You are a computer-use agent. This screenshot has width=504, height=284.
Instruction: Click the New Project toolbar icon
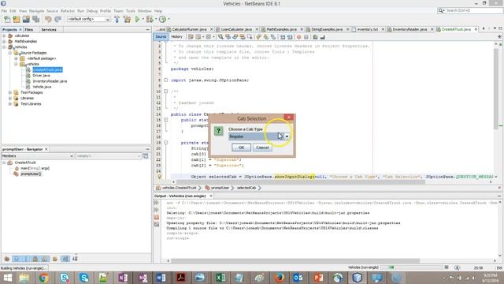(x=17, y=19)
